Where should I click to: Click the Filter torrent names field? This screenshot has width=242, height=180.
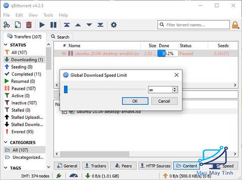[x=194, y=25]
